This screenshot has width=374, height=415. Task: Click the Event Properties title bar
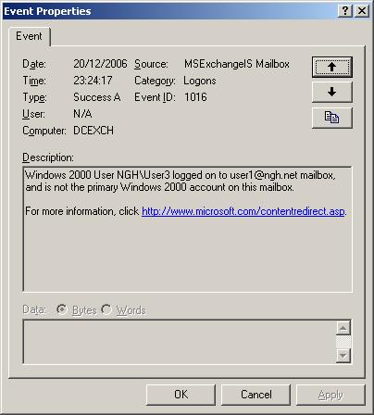tap(169, 11)
